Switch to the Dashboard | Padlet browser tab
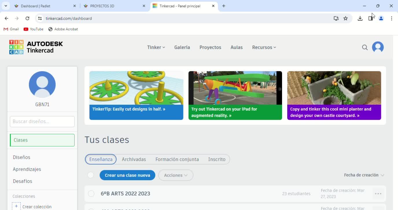The image size is (398, 210). [x=45, y=6]
